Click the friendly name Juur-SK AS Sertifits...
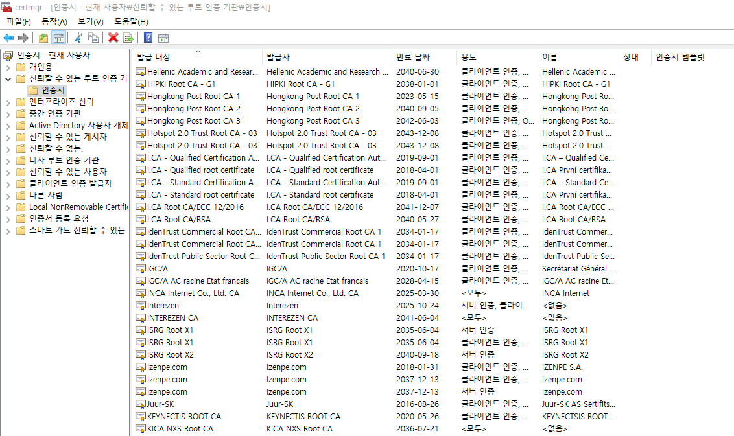 [578, 404]
